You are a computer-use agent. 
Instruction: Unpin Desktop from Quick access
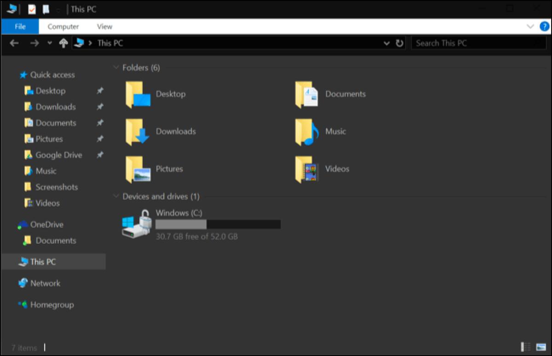100,91
